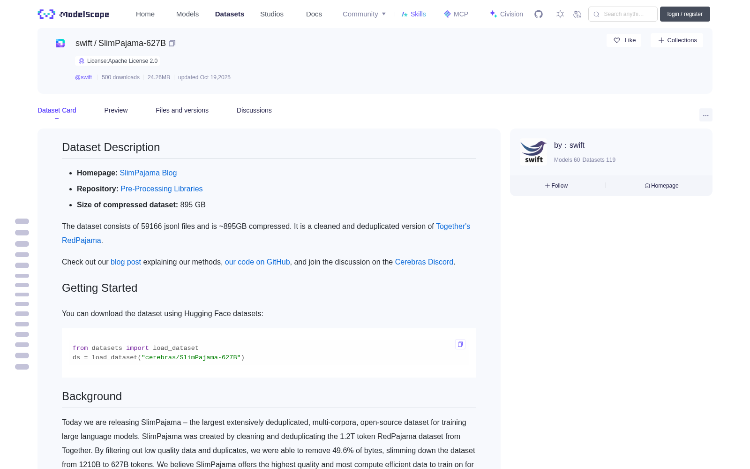Click the License: Apache License 2.0 tag
The width and height of the screenshot is (750, 469).
[x=118, y=61]
